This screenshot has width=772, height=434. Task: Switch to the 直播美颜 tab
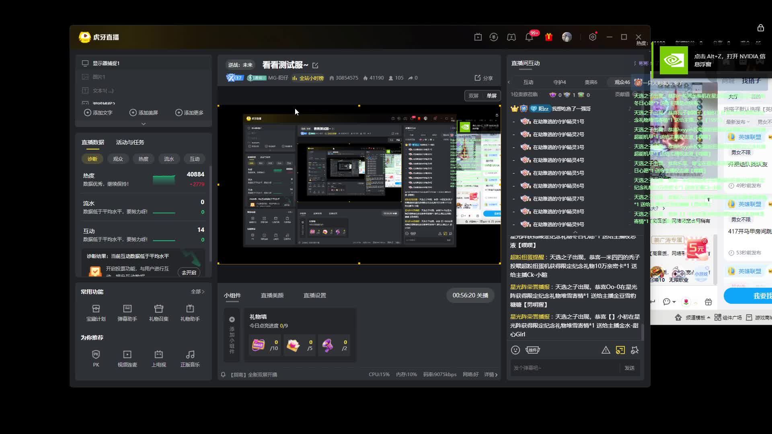tap(272, 295)
